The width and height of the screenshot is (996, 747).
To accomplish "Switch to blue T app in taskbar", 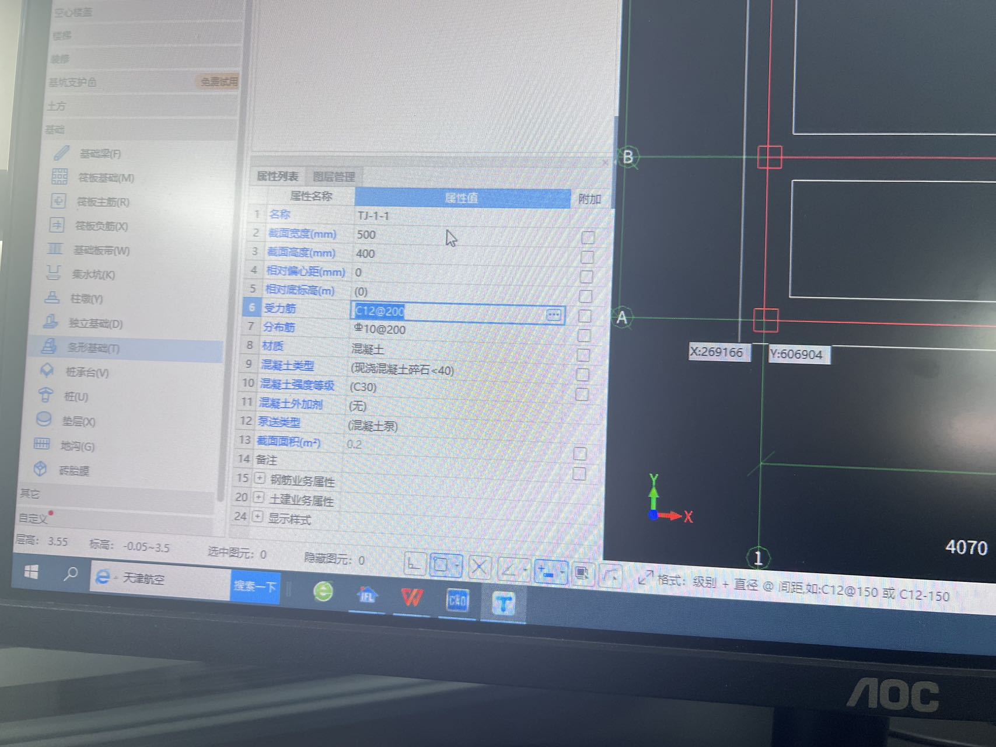I will click(x=503, y=603).
